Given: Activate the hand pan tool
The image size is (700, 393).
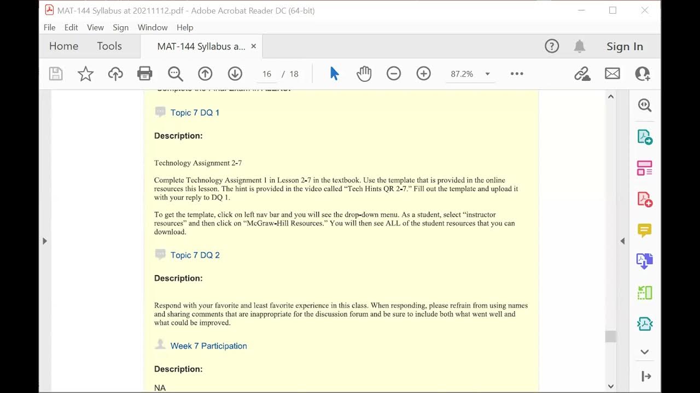Looking at the screenshot, I should [x=364, y=74].
